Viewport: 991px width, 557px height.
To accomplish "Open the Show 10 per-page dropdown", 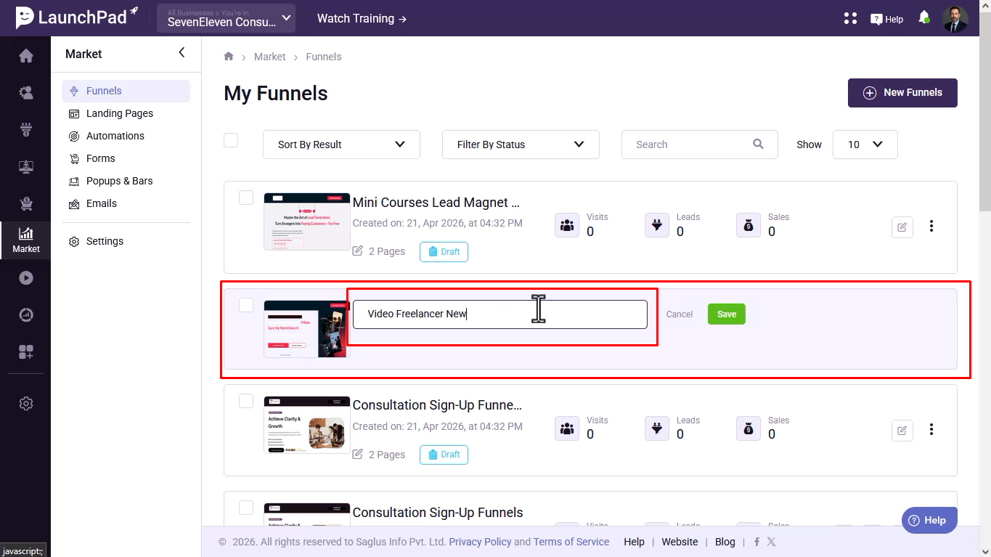I will [x=865, y=145].
